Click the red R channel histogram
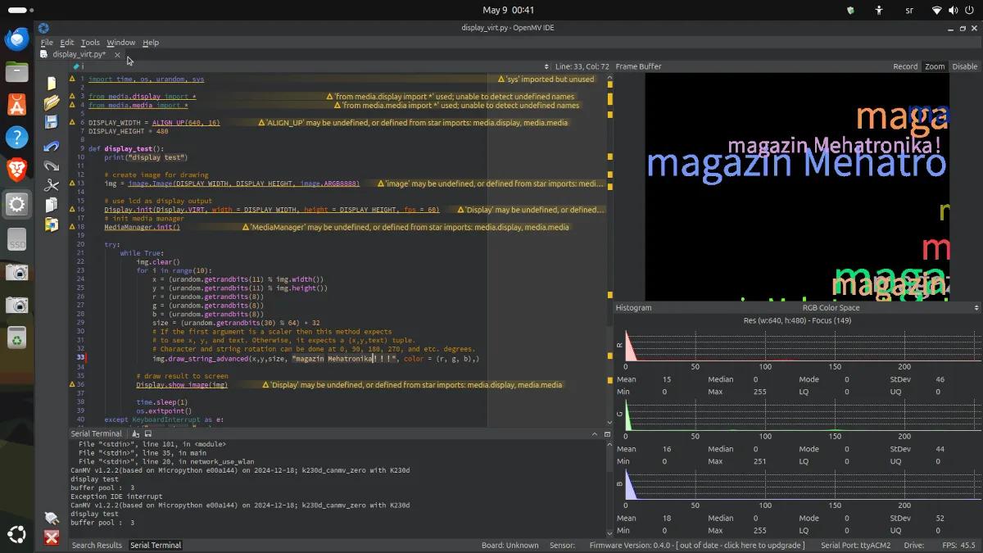This screenshot has height=553, width=983. pos(801,344)
